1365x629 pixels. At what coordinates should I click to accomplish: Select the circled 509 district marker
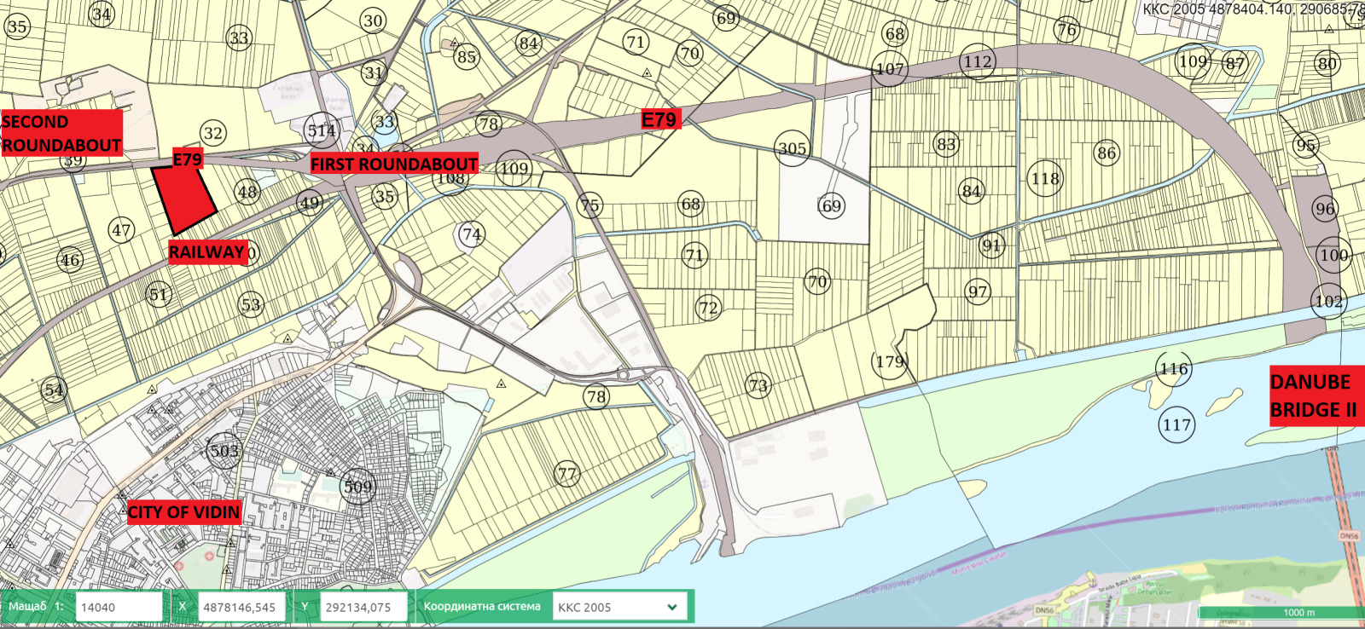pyautogui.click(x=358, y=487)
